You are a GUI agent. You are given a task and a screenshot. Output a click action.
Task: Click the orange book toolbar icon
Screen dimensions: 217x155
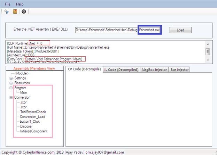(15, 11)
